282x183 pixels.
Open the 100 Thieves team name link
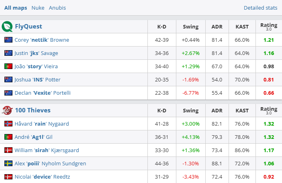click(33, 110)
